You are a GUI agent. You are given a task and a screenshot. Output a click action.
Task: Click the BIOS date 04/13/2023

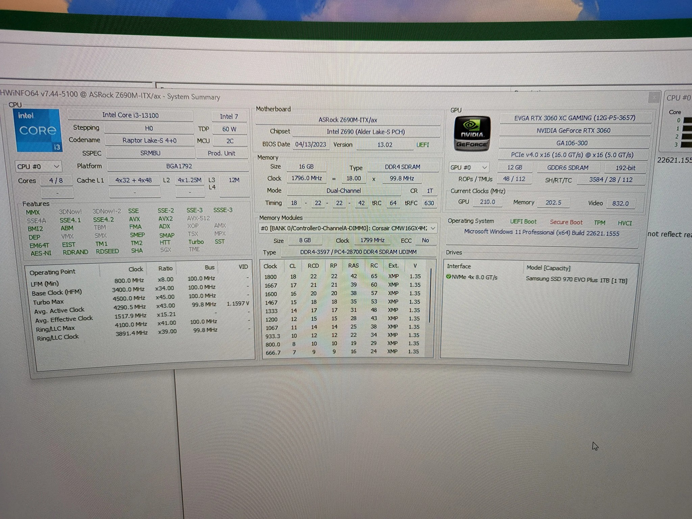point(311,145)
